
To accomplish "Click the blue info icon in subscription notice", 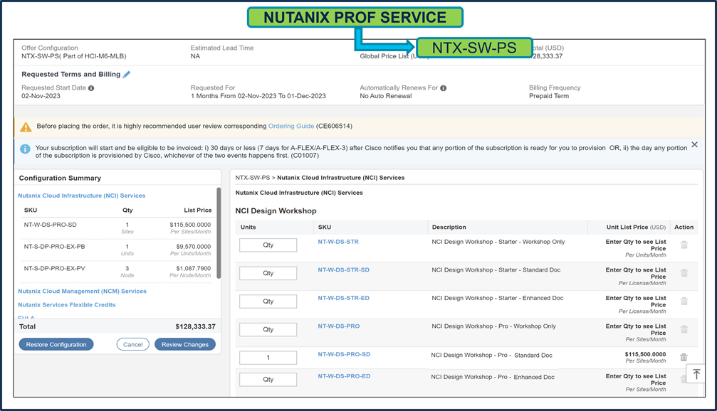I will point(25,149).
